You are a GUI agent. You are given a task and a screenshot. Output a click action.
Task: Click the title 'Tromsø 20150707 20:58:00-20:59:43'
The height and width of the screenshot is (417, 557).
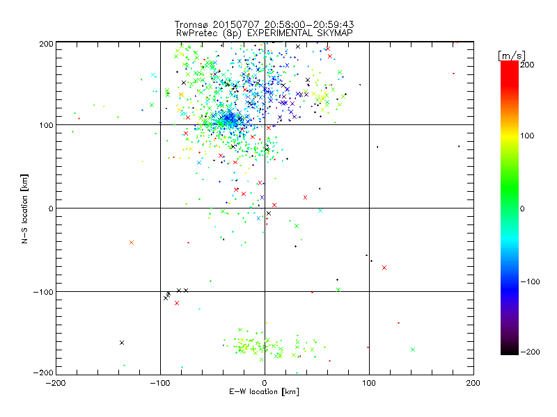[264, 24]
